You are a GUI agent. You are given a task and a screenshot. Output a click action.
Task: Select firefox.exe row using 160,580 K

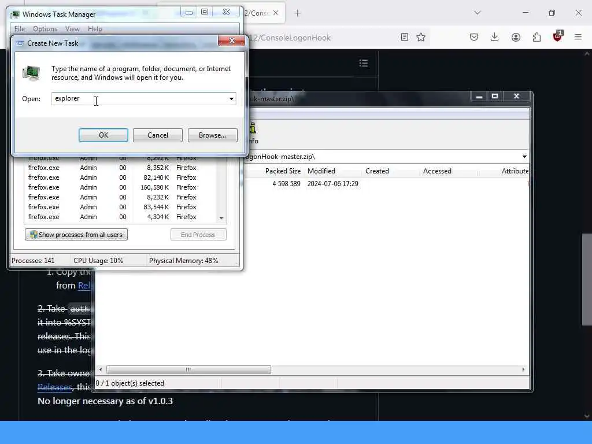click(121, 187)
